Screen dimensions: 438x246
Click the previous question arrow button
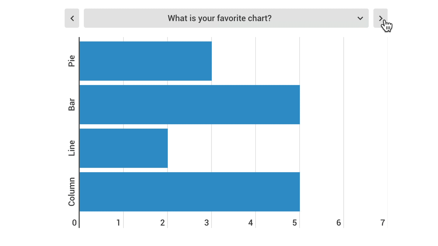[72, 18]
